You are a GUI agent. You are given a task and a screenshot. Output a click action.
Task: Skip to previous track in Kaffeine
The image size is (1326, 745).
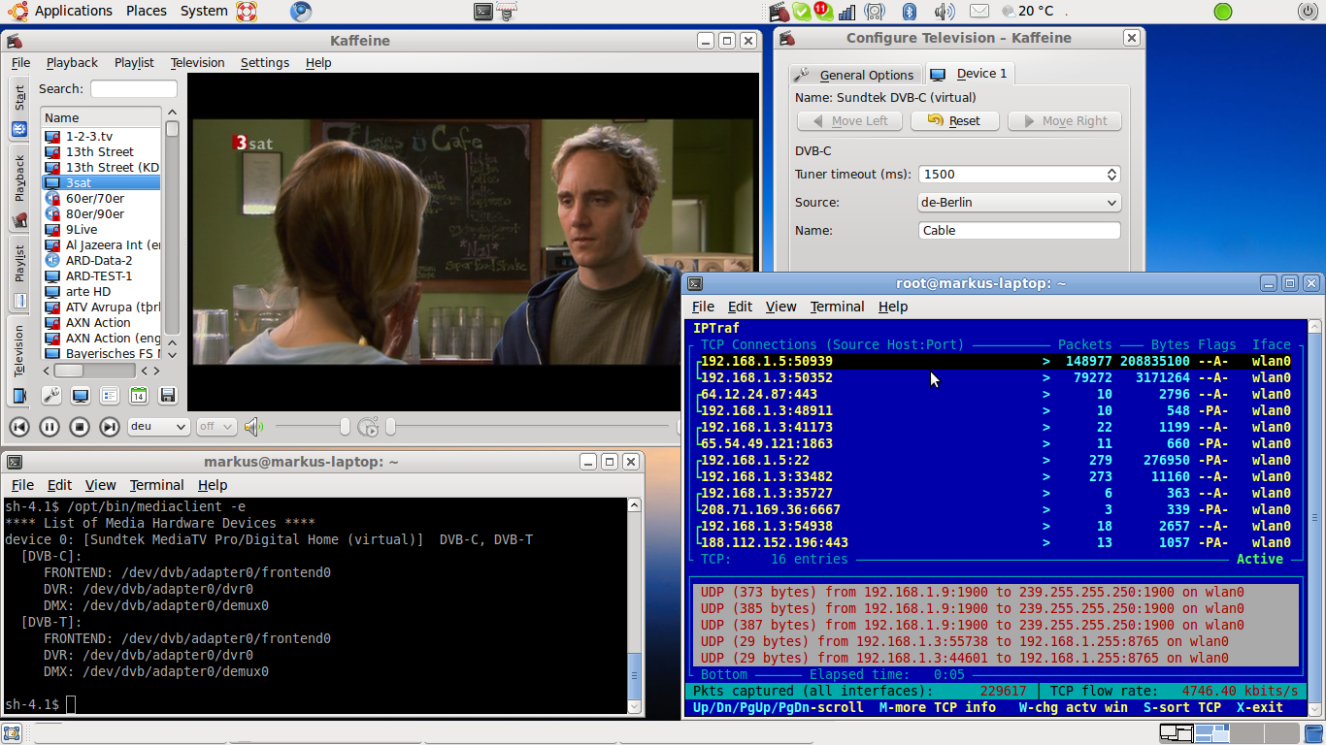(19, 427)
